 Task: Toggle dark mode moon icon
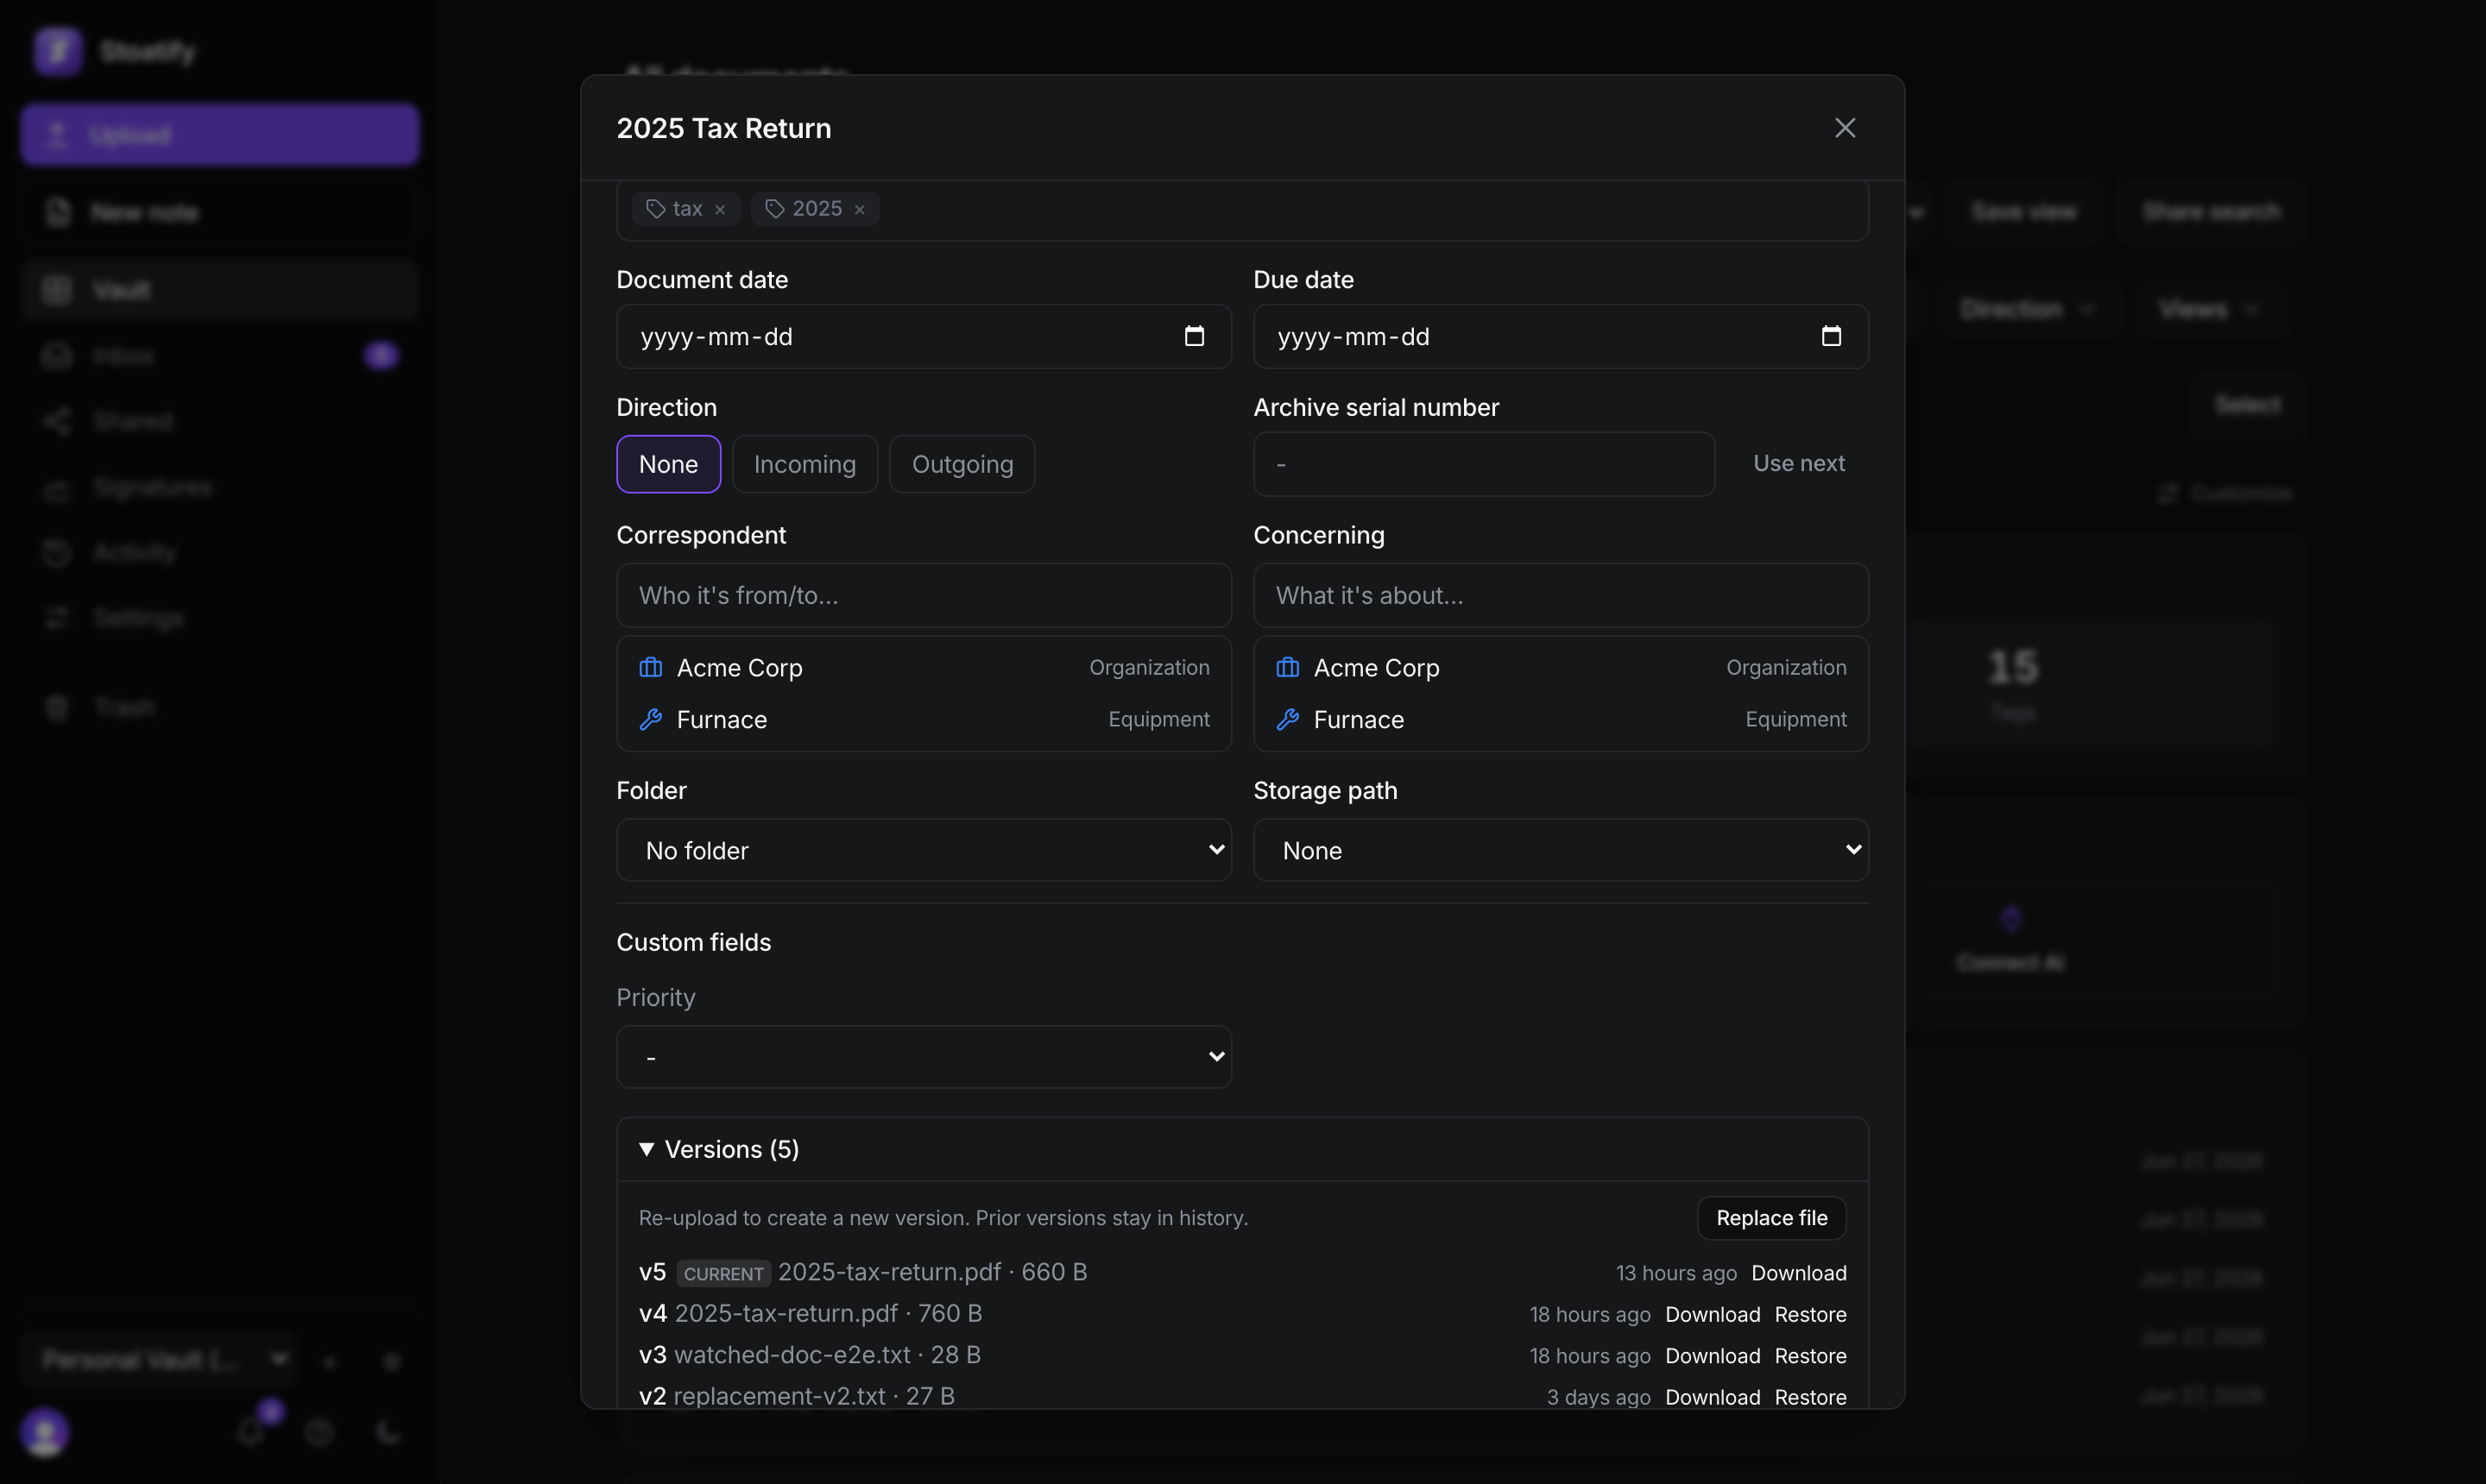(388, 1432)
